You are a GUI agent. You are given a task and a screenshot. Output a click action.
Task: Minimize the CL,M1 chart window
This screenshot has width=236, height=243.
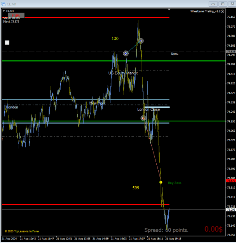pos(213,4)
